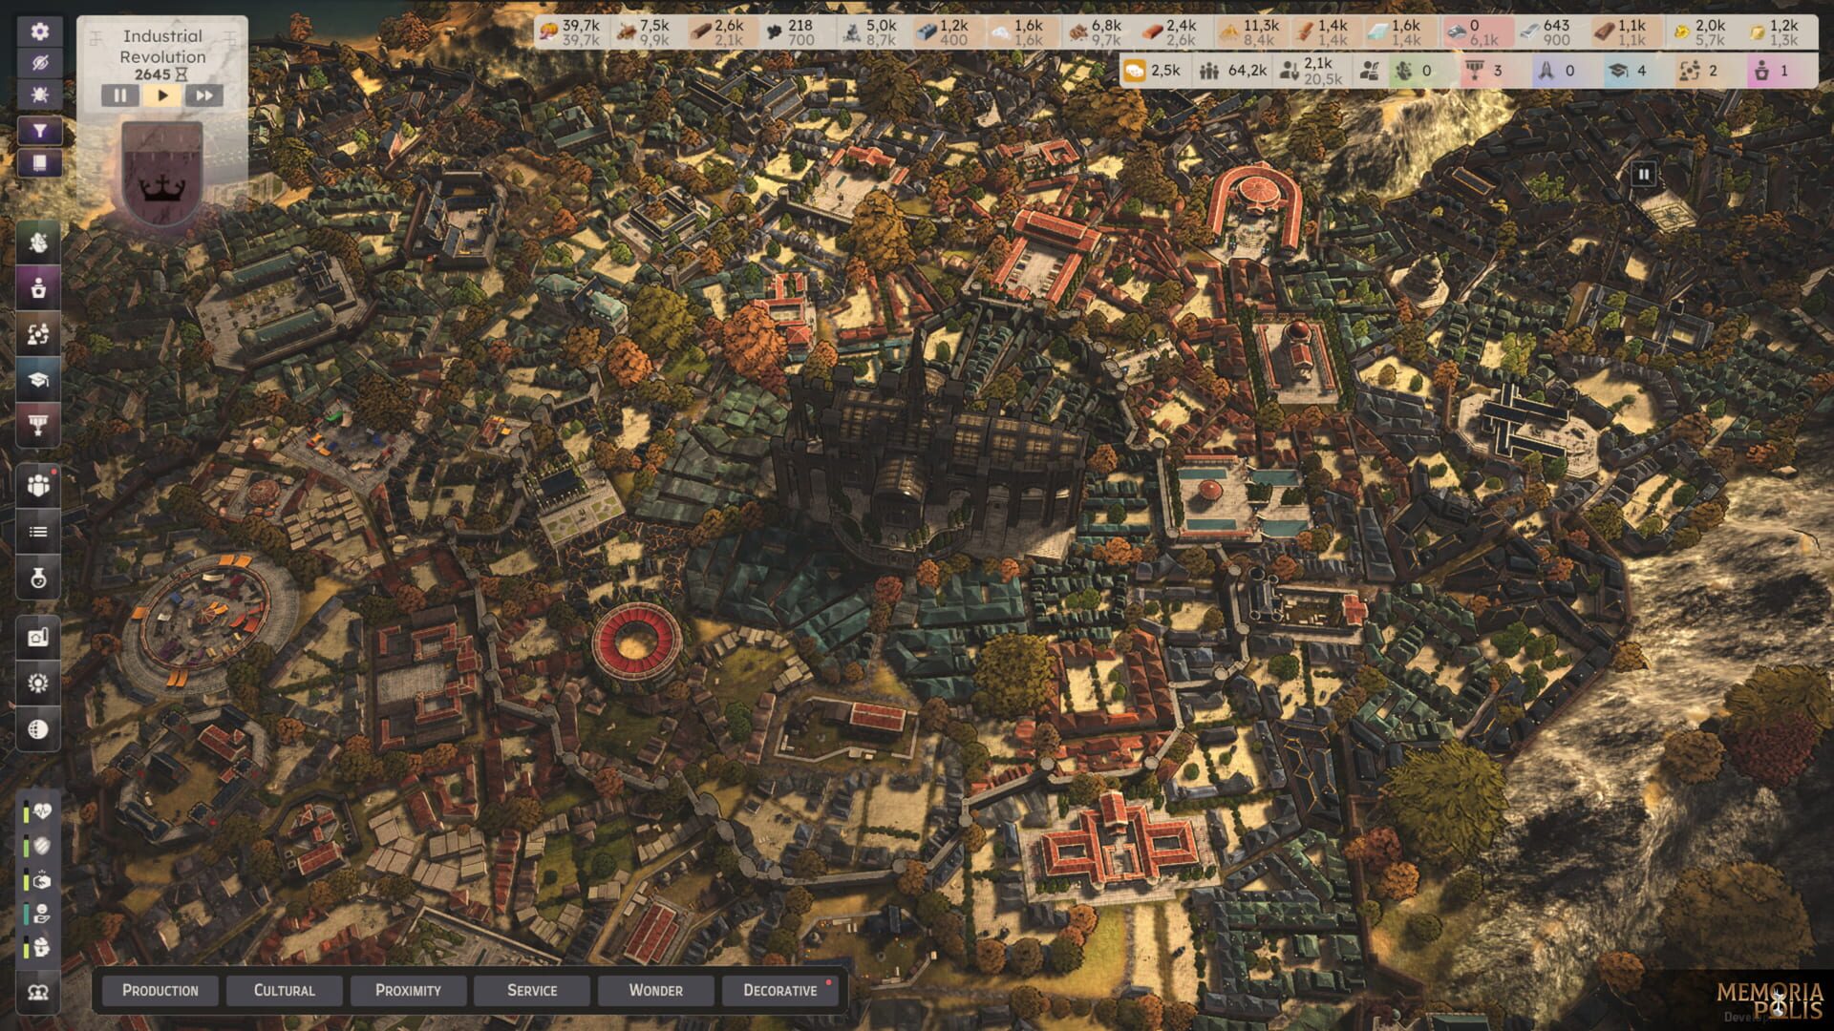Toggle the hide interface eye icon
The width and height of the screenshot is (1834, 1031).
[x=39, y=63]
